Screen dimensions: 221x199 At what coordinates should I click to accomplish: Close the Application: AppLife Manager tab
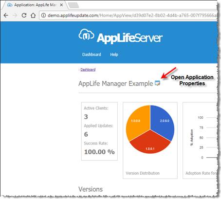pos(61,5)
